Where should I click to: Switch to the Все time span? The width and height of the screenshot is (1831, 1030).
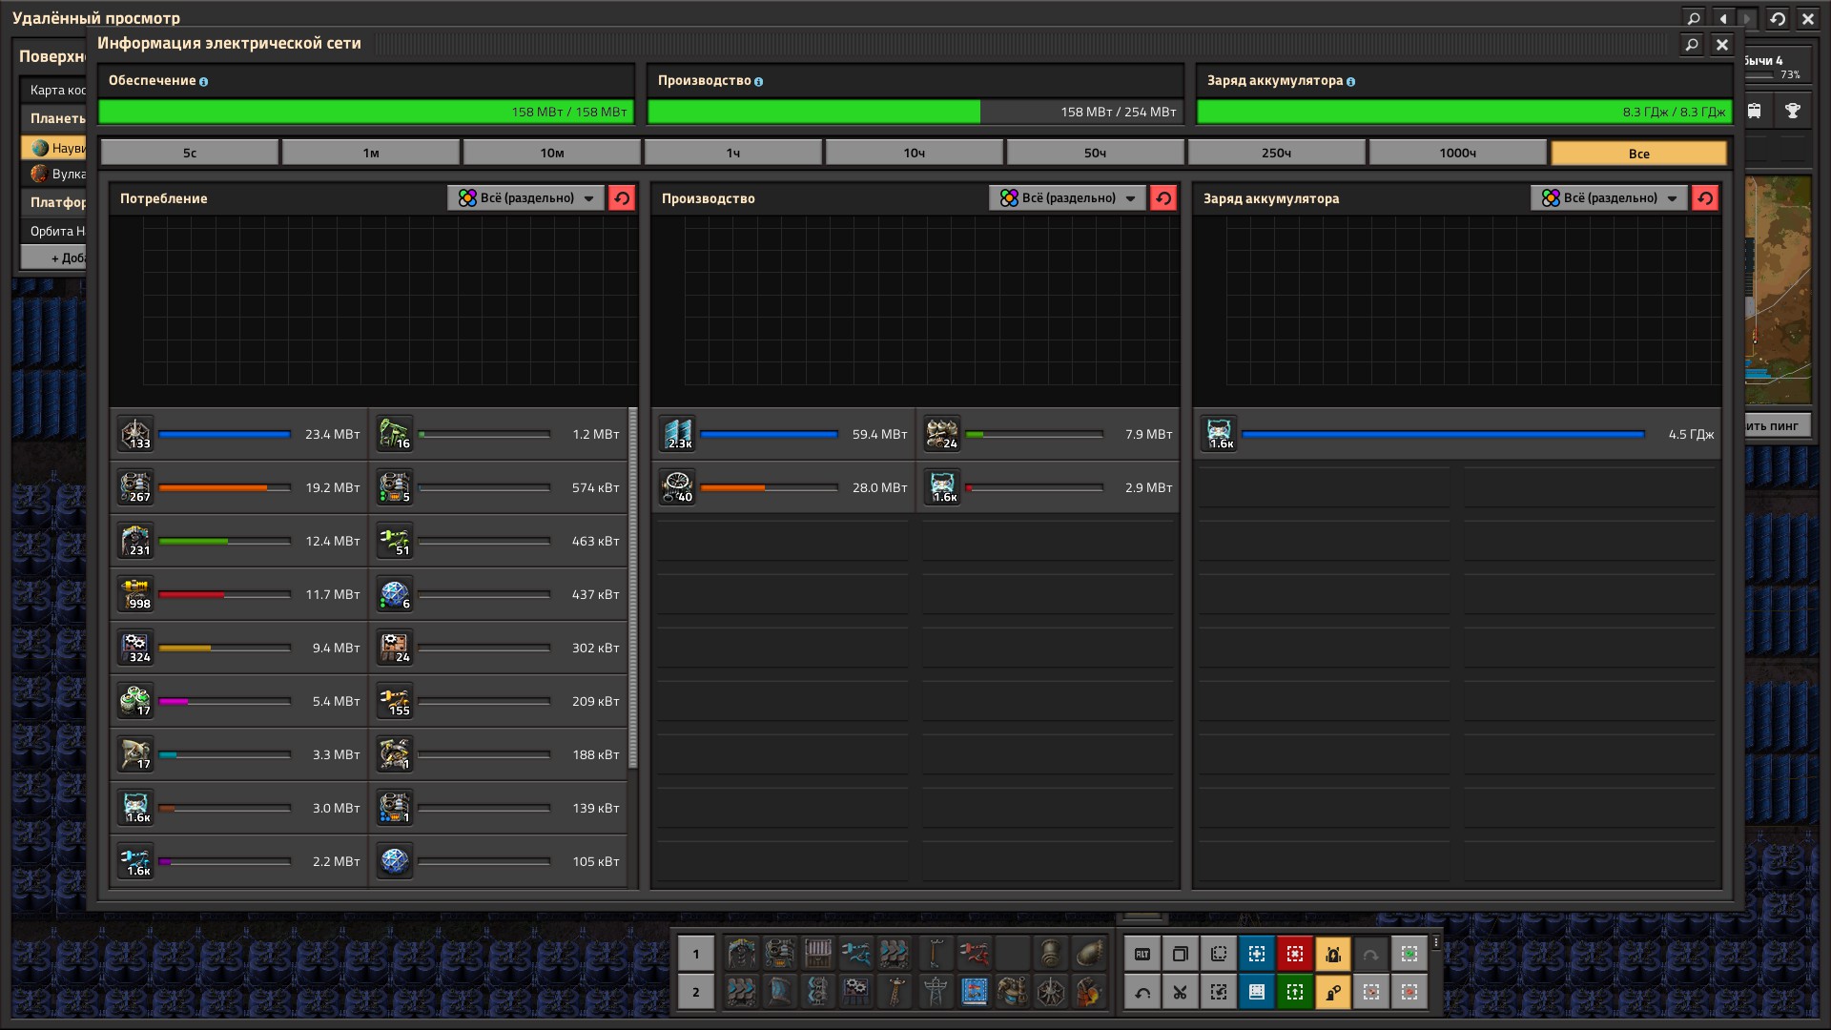[x=1639, y=153]
